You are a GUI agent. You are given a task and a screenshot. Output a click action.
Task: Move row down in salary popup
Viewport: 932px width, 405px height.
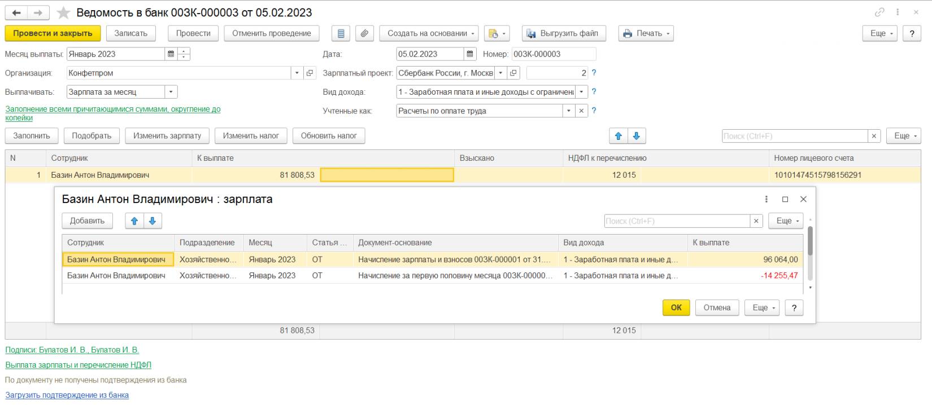pyautogui.click(x=153, y=221)
